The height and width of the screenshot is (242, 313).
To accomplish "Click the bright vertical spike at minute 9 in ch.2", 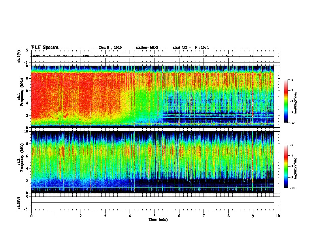I will [253, 162].
